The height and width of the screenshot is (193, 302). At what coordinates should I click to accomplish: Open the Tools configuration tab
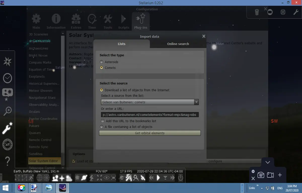pos(108,21)
